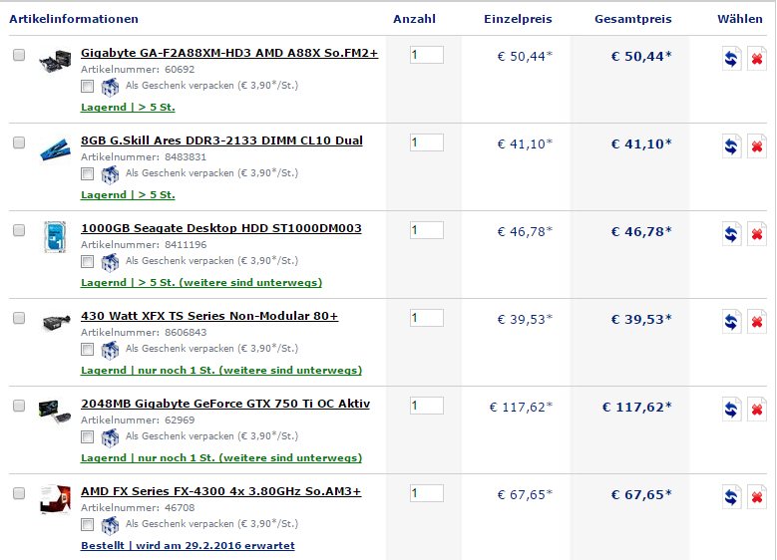The image size is (777, 560).
Task: Delete GeForce GTX 750 Ti from cart
Action: point(757,409)
